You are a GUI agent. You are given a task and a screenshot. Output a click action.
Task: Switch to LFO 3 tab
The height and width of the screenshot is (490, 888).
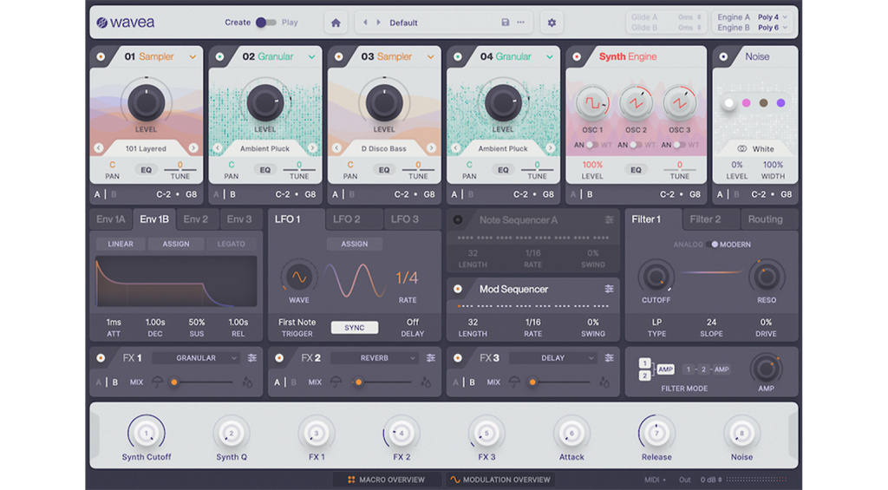point(405,219)
